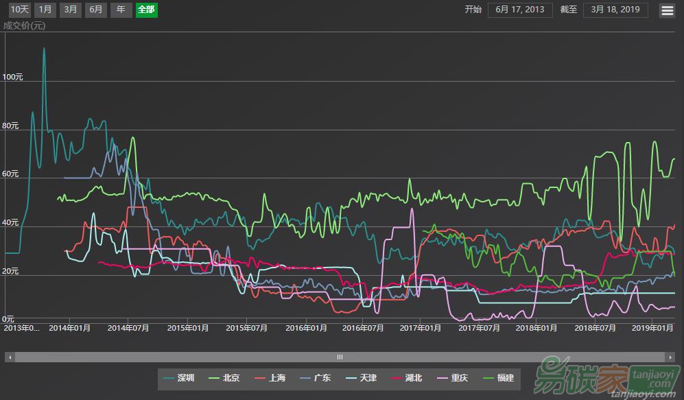Toggle the 上海 legend item

(x=271, y=377)
